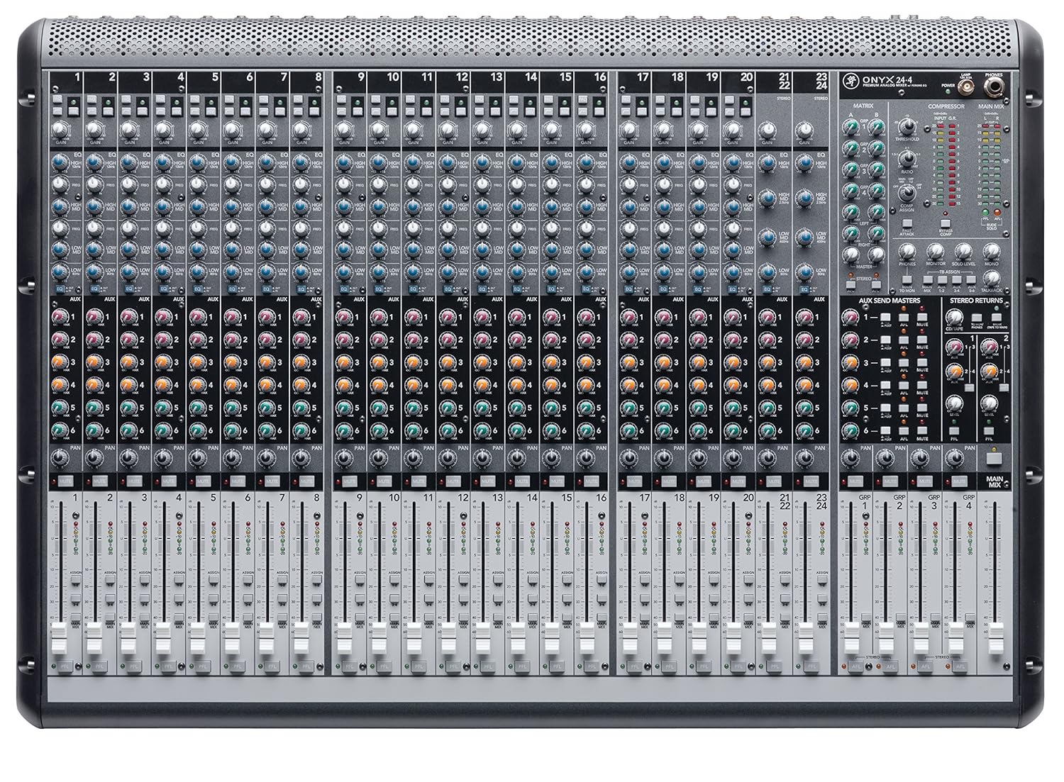Mute channel 3
This screenshot has width=1064, height=782.
point(134,481)
